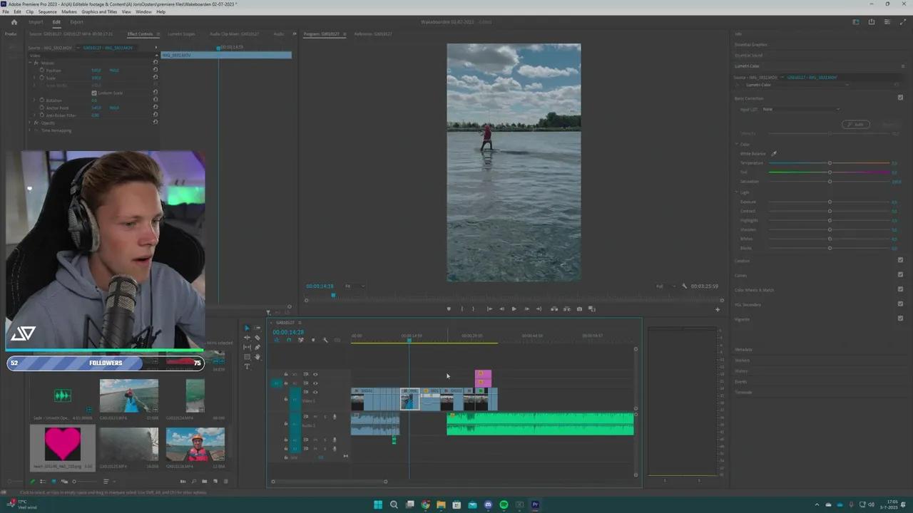The image size is (913, 513).
Task: Select the Track Select Forward tool
Action: (x=257, y=328)
